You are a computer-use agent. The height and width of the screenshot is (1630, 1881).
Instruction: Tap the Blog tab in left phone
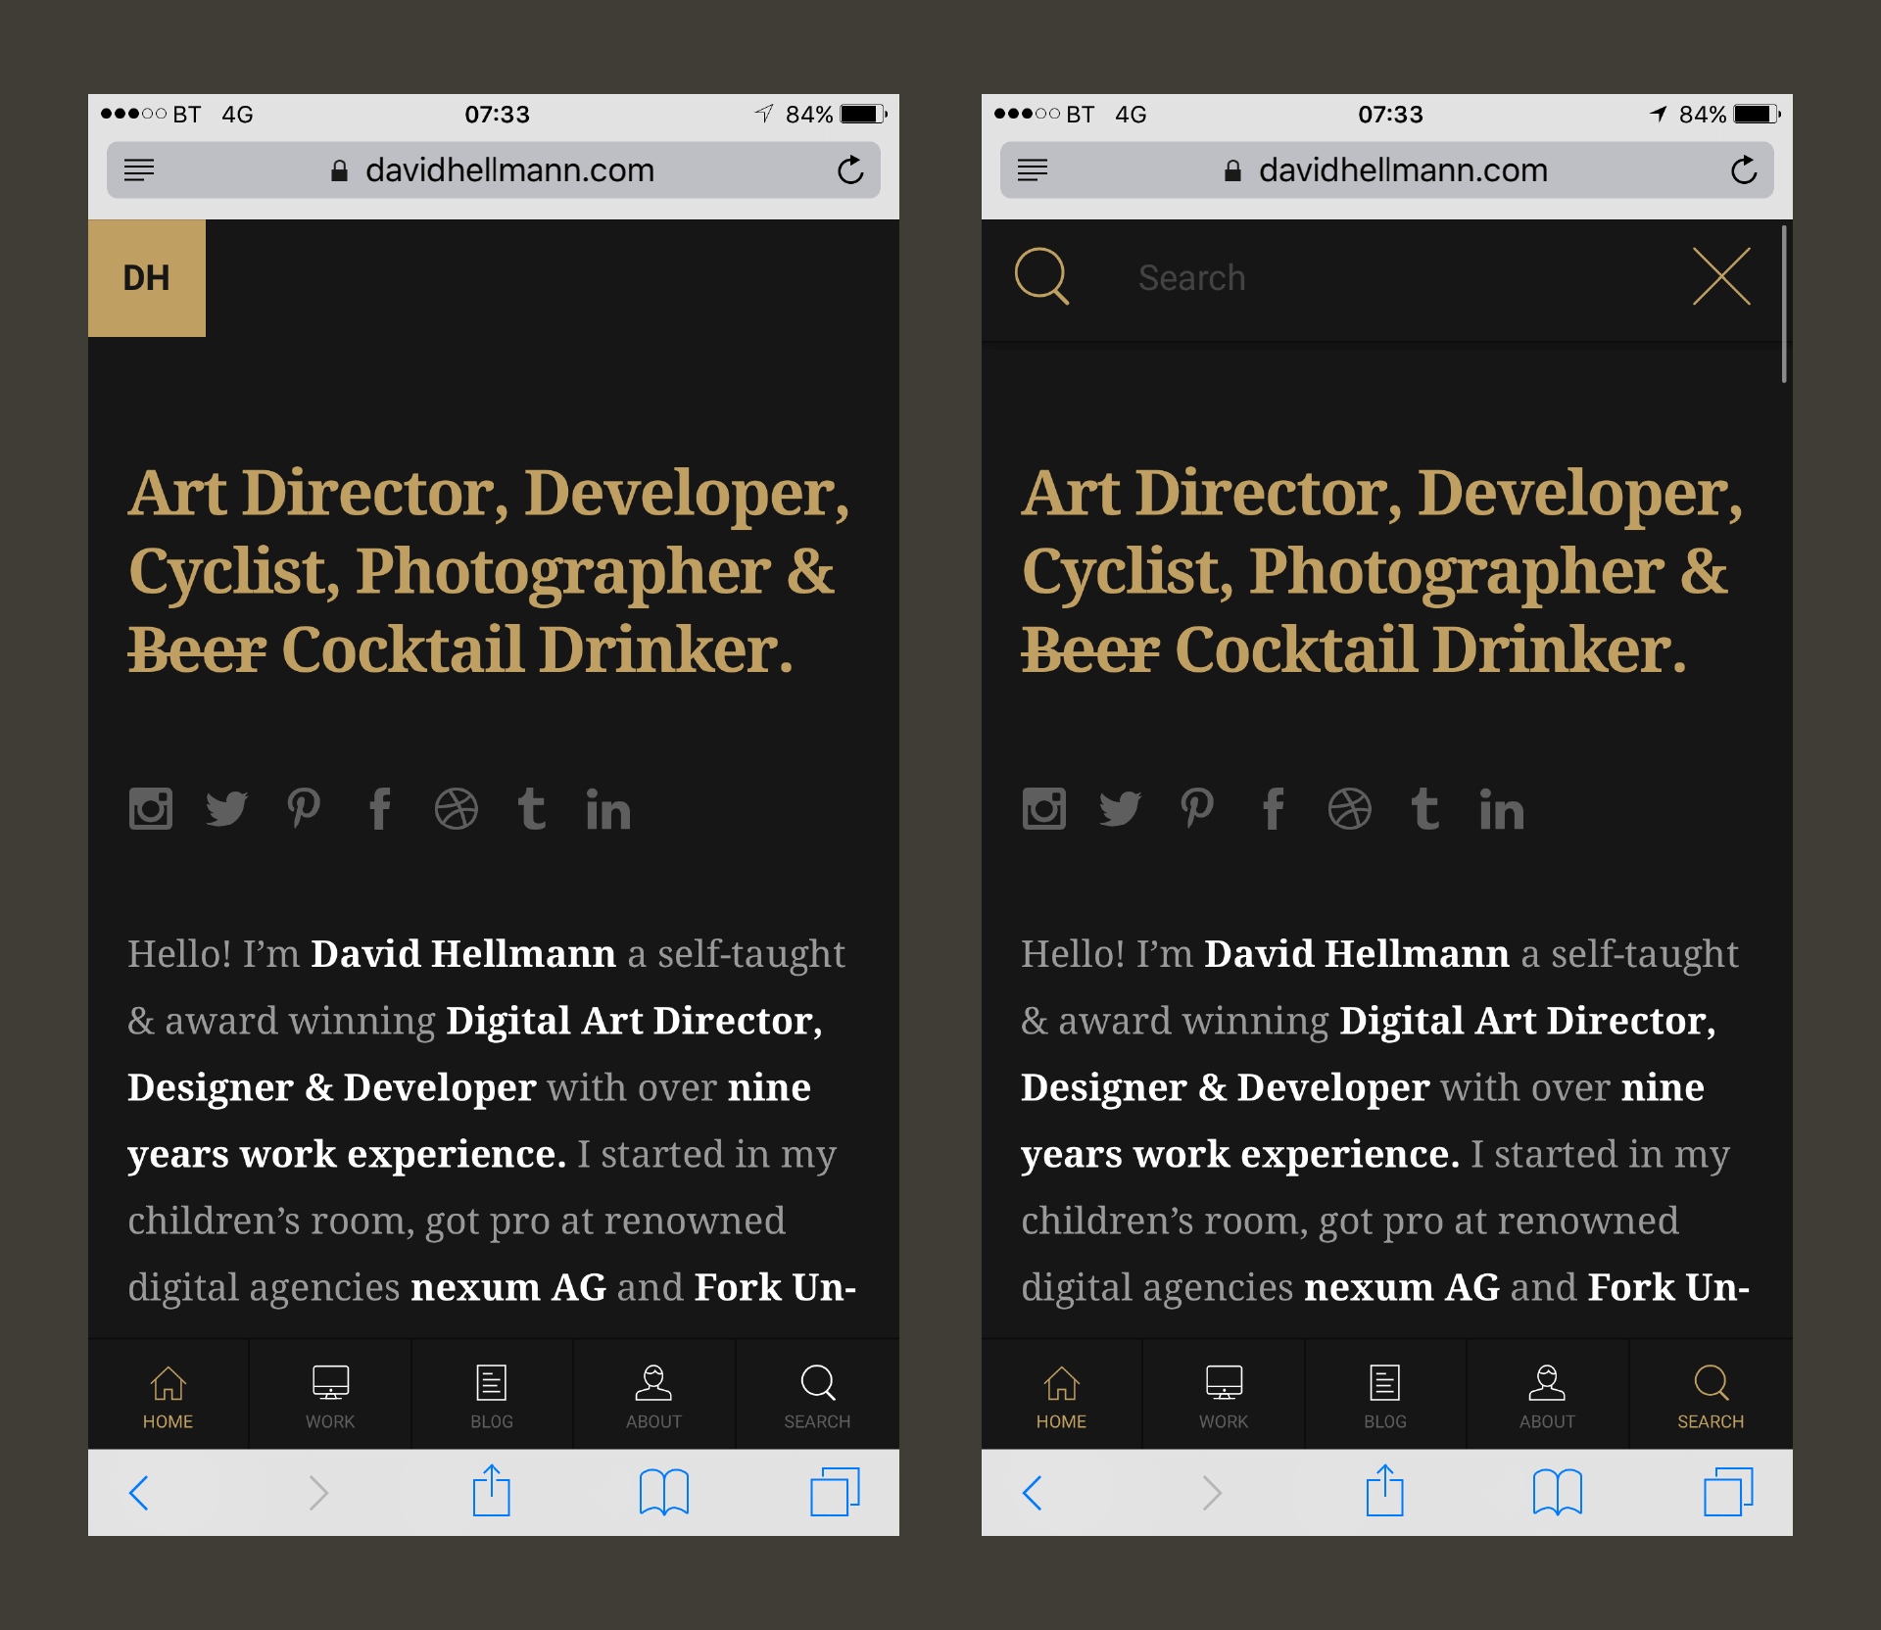click(492, 1395)
